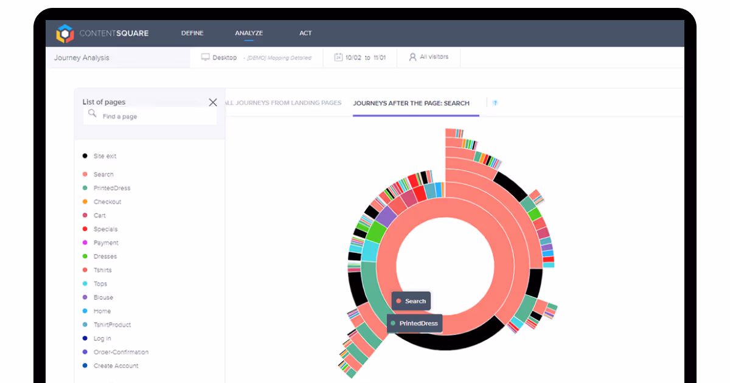Click the Site exit black color dot
730x383 pixels.
click(x=85, y=156)
